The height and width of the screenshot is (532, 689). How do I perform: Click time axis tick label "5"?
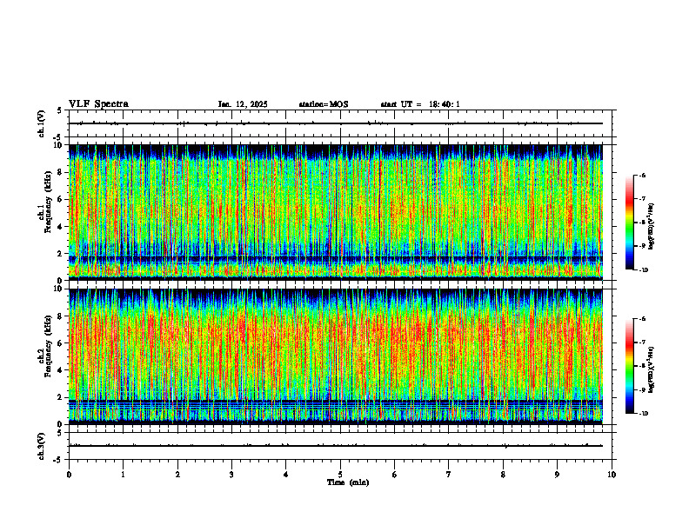pos(340,475)
